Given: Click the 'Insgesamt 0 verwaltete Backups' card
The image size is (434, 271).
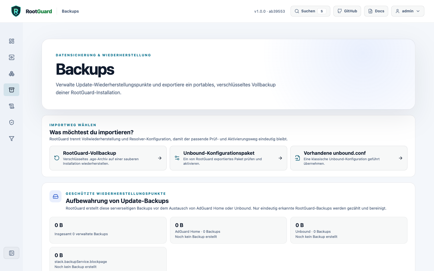Looking at the screenshot, I should pyautogui.click(x=108, y=230).
